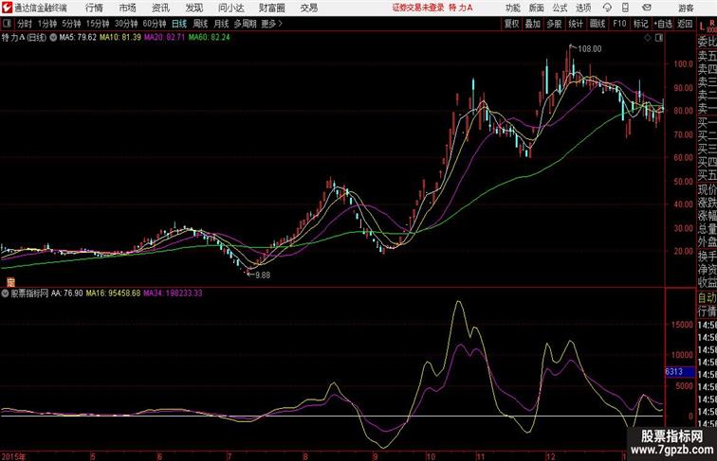
Task: Click MA20: 82.71 value label
Action: point(165,38)
